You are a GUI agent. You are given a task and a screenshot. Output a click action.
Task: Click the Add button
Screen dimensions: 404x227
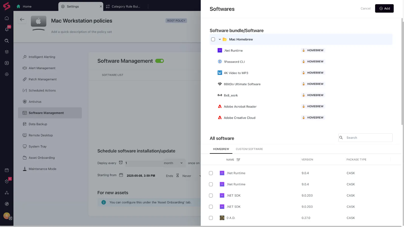click(384, 9)
